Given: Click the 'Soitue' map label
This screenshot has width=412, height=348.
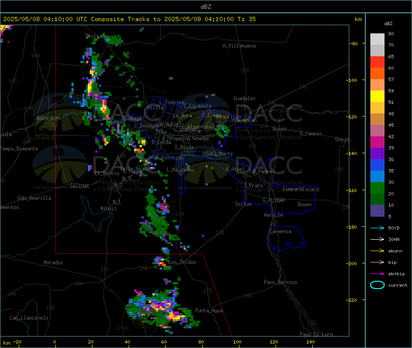Looking at the screenshot, I should [x=243, y=204].
